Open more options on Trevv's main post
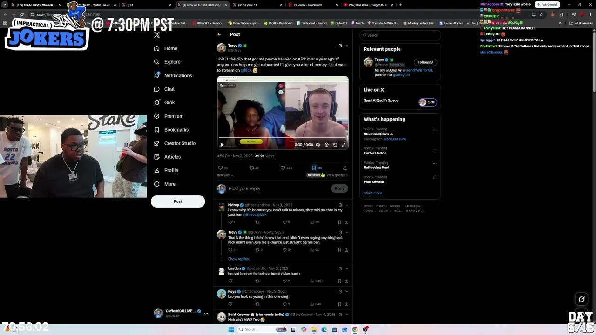The width and height of the screenshot is (596, 335). click(x=346, y=46)
